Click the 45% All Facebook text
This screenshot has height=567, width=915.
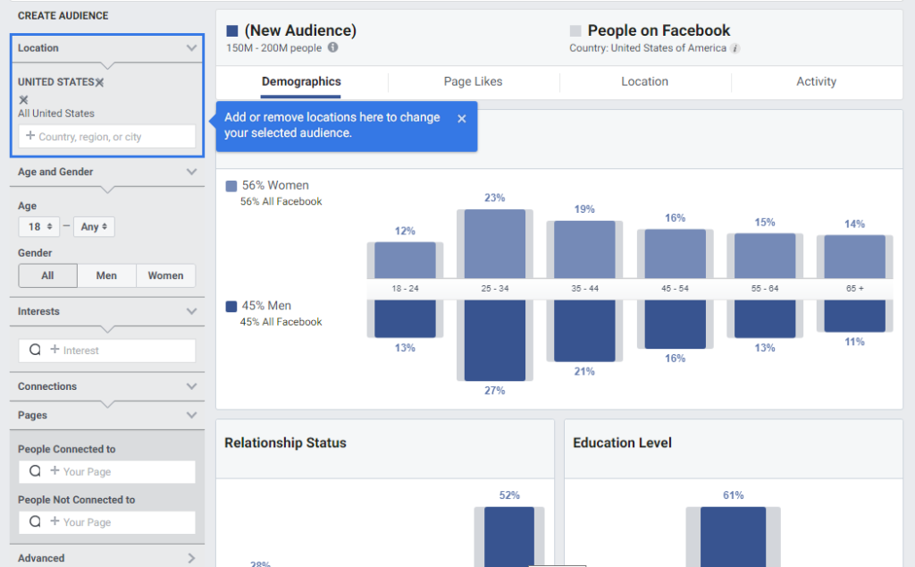[281, 322]
